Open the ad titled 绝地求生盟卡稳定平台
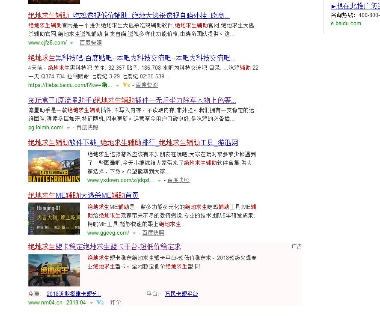Screen dimensions: 380x316 tap(104, 247)
